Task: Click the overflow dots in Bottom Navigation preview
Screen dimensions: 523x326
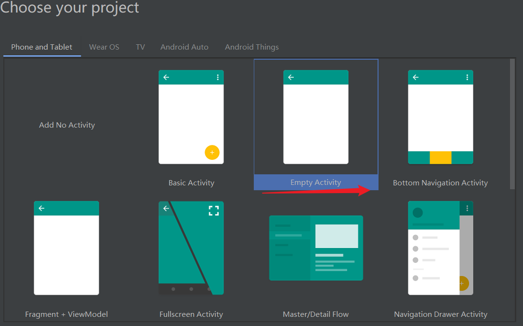Action: [x=467, y=78]
